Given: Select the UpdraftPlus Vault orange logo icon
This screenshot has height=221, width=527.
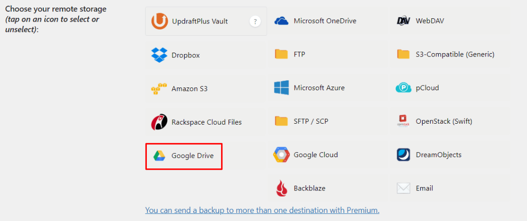Looking at the screenshot, I should pos(159,22).
